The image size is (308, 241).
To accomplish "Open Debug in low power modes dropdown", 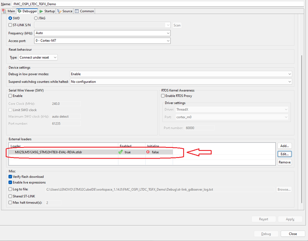I will [181, 74].
